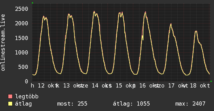
Task: Click the 'cs 15 okt' date label
Action: coord(121,86)
